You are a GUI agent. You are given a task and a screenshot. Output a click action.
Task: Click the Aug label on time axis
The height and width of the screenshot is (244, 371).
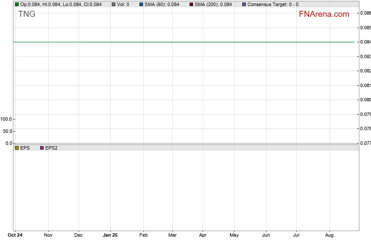click(329, 235)
